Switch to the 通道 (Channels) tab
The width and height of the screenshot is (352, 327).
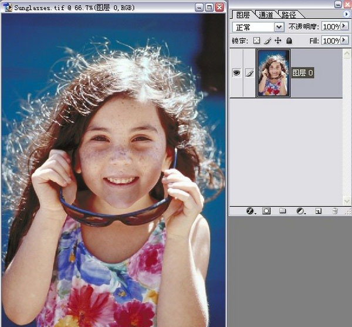(x=266, y=15)
